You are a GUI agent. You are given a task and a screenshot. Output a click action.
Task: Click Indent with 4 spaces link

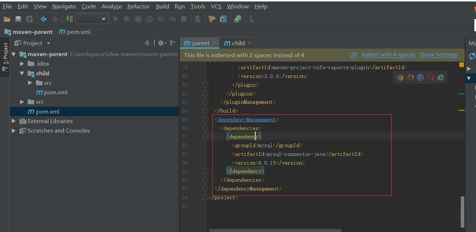click(388, 55)
